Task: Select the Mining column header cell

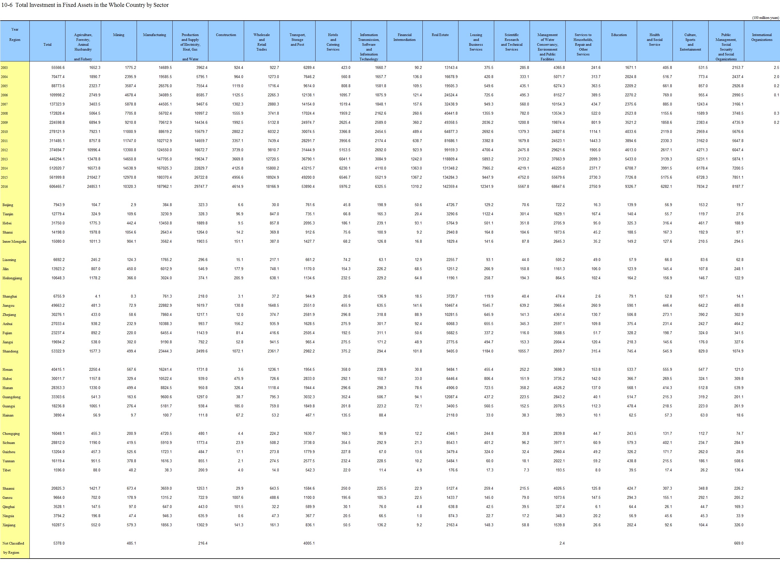Action: tap(119, 35)
